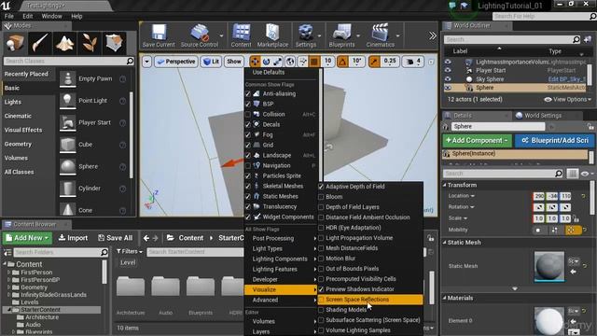597x336 pixels.
Task: Open Filters dropdown in Content Browser
Action: [130, 252]
